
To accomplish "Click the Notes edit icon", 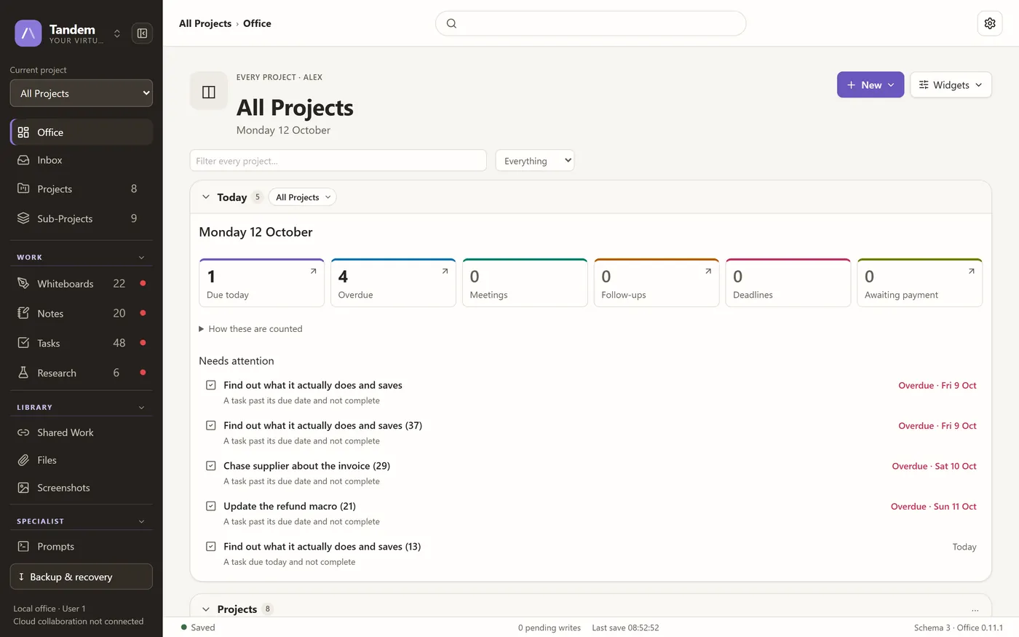I will point(23,314).
